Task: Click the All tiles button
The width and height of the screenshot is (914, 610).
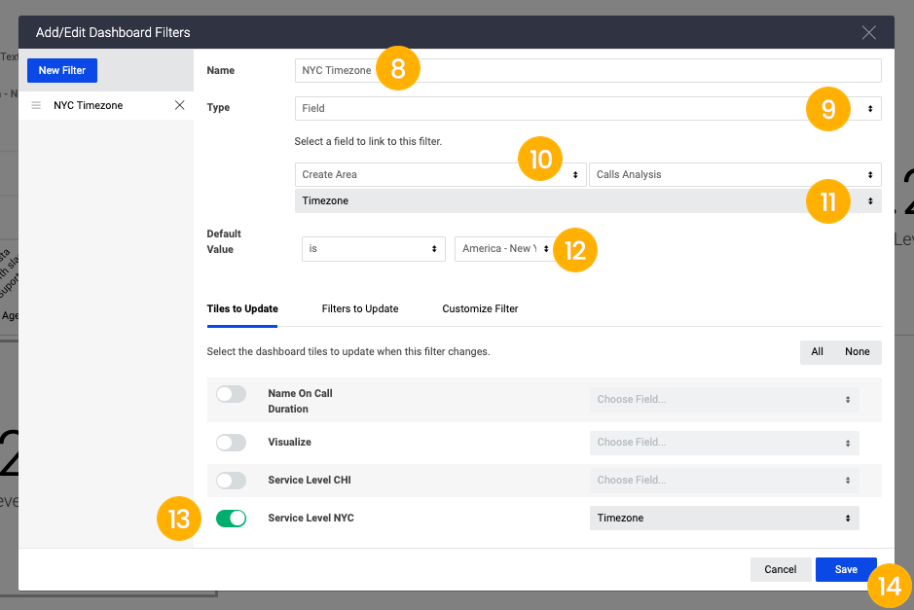Action: point(818,352)
